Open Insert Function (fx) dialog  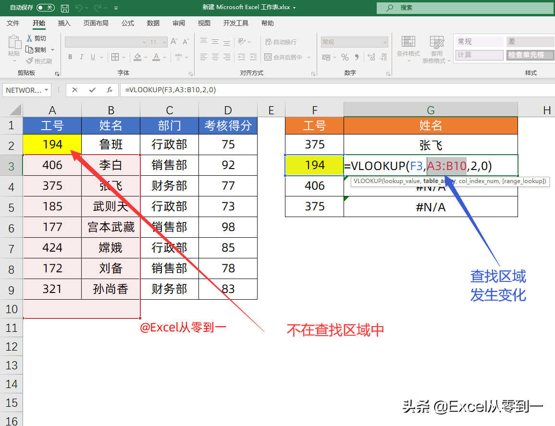(110, 90)
